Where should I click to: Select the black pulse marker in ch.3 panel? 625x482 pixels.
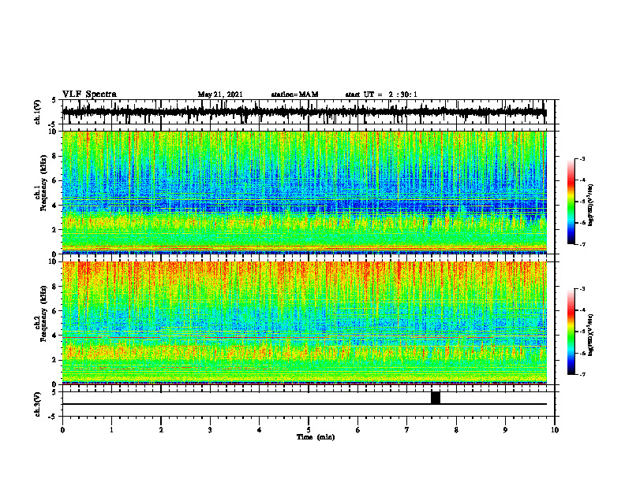point(436,398)
